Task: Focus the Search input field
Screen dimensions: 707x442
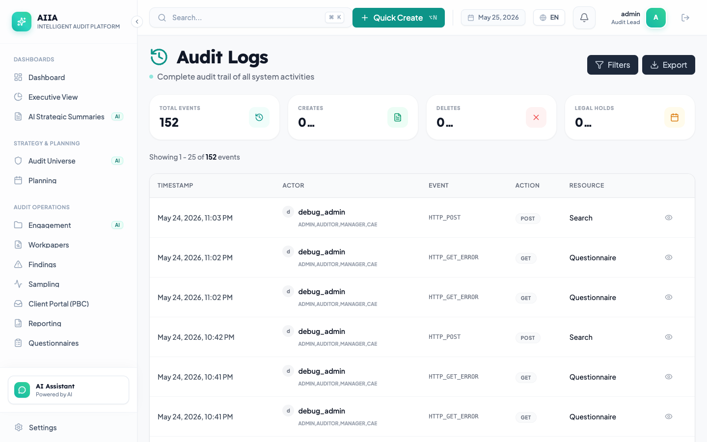Action: 250,18
